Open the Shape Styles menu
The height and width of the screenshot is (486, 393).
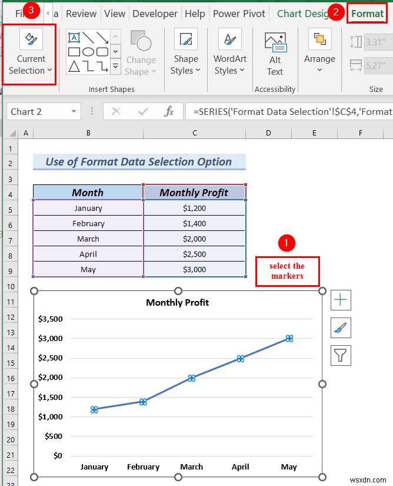tap(186, 52)
